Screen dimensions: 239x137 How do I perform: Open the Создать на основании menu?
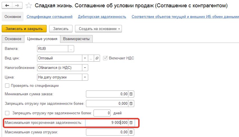100,29
